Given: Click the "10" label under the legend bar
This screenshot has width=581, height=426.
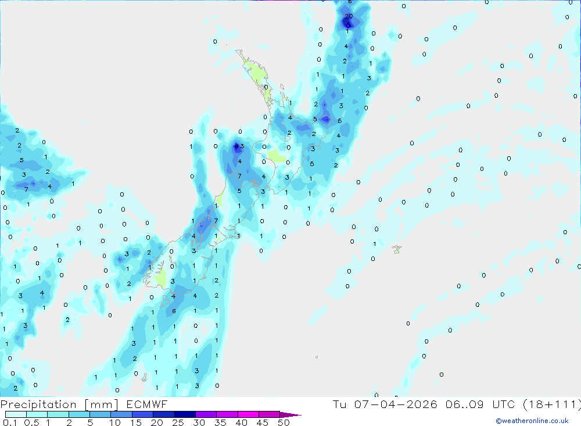Looking at the screenshot, I should (x=115, y=423).
